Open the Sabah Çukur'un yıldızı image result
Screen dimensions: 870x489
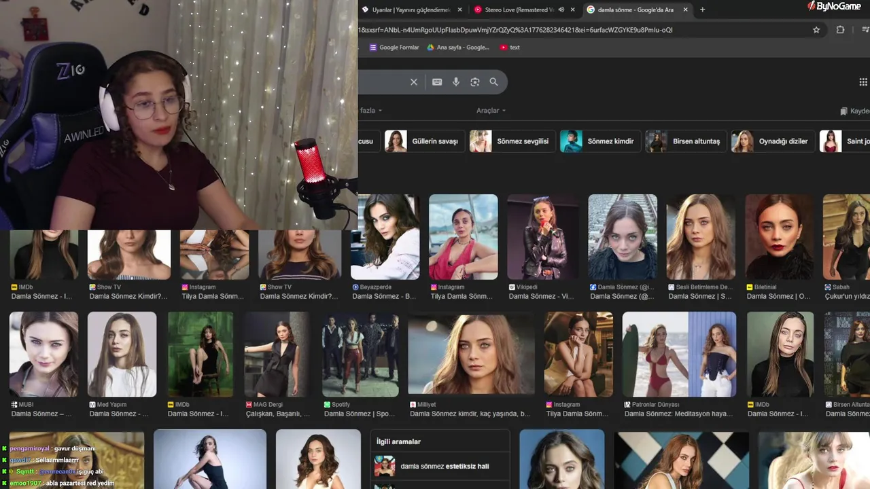click(x=846, y=237)
